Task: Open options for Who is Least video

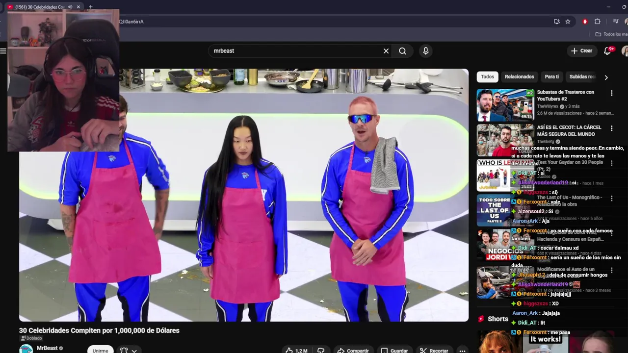Action: 611,164
